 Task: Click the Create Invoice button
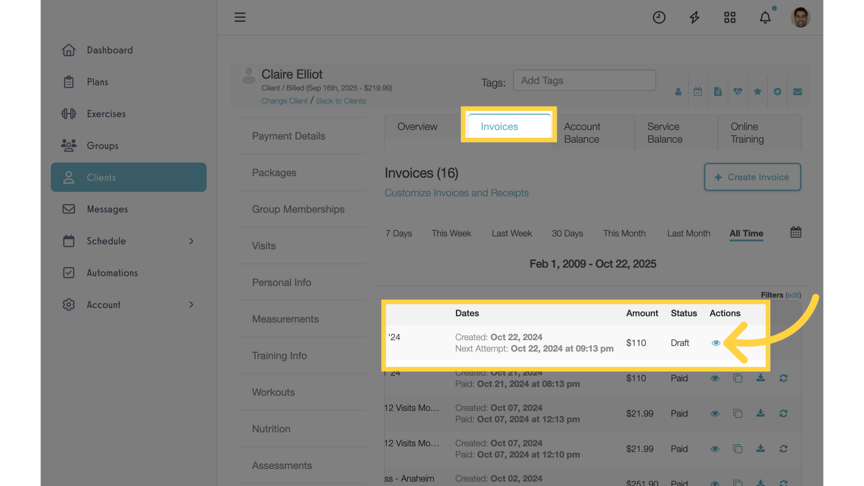pyautogui.click(x=752, y=177)
